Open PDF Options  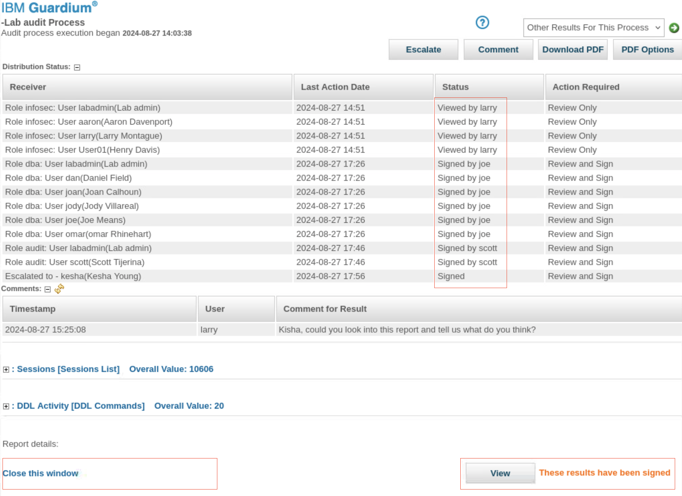(647, 49)
